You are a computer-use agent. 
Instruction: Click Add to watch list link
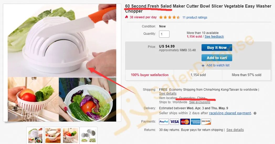point(218,65)
